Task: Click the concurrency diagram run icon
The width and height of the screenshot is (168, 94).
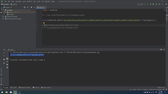Action: click(160, 4)
